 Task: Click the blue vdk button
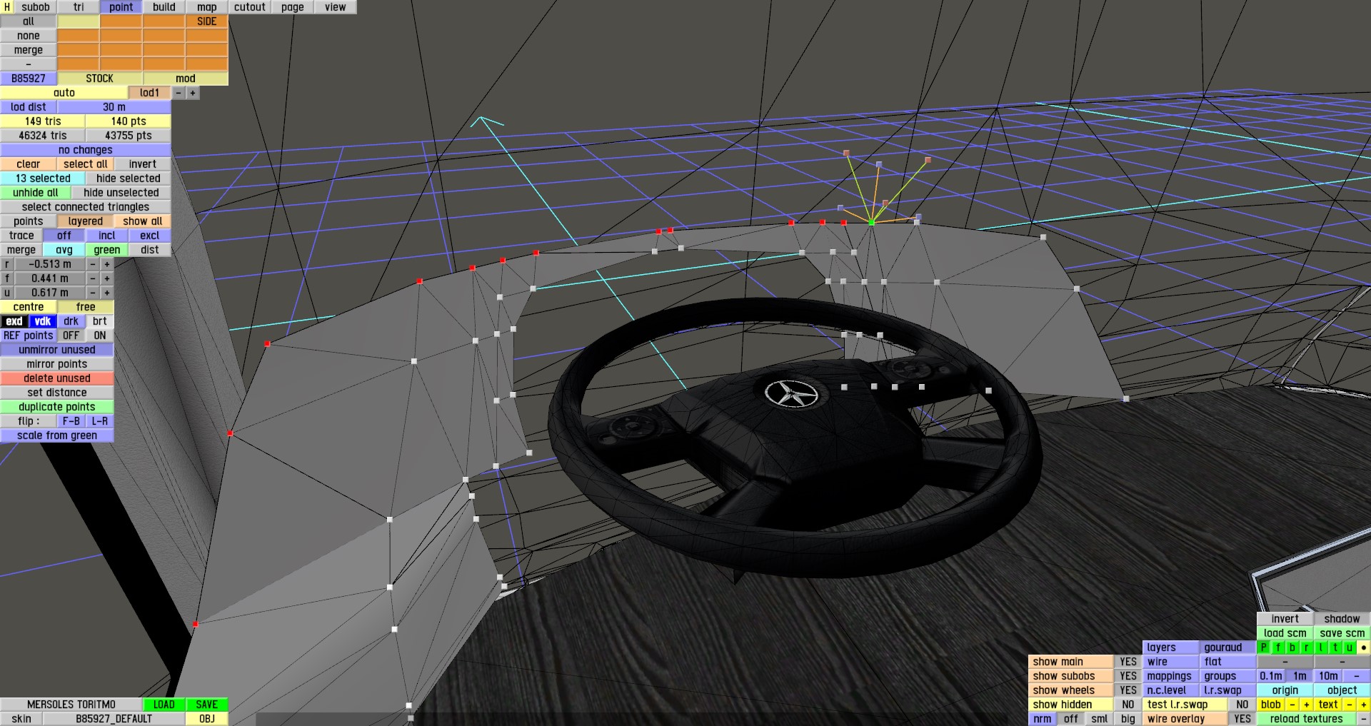pyautogui.click(x=43, y=321)
